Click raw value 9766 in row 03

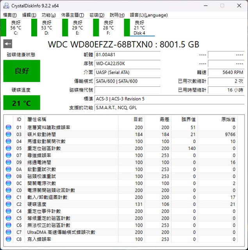tap(230, 134)
